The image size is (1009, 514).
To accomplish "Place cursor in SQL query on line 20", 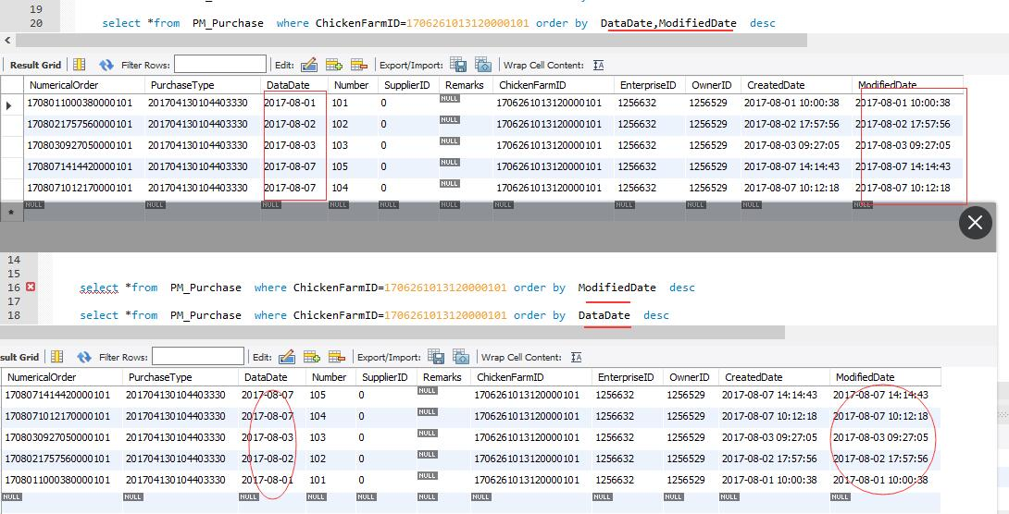I will coord(439,23).
